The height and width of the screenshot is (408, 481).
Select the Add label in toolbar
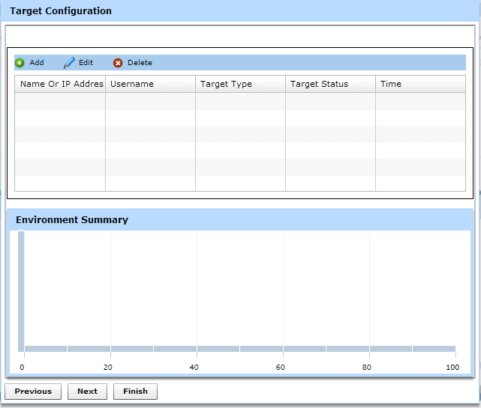(37, 62)
